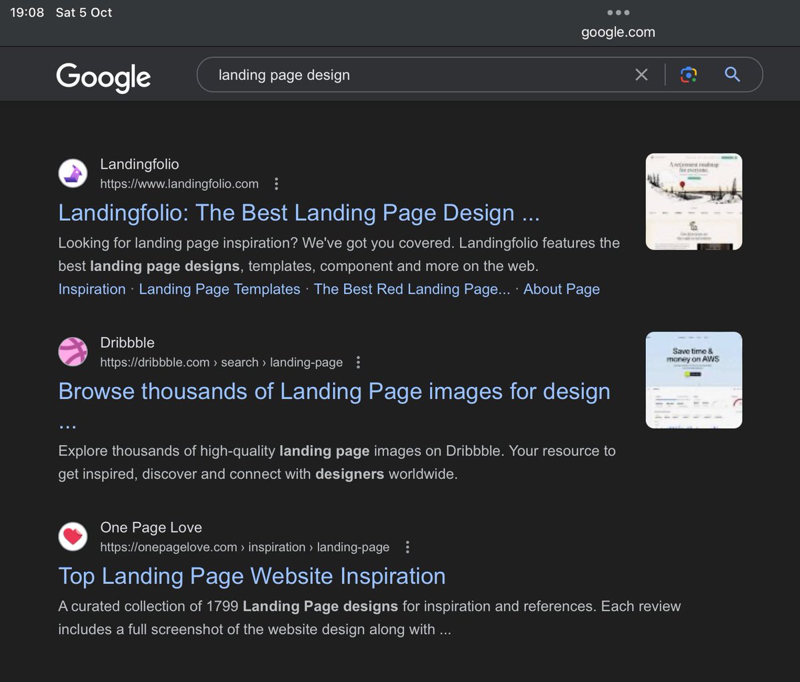Tap the google.com address bar text

coord(618,32)
